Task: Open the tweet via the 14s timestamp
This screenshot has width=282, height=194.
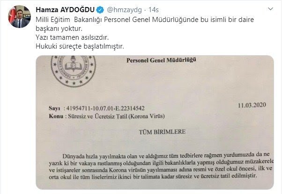Action: pos(153,10)
